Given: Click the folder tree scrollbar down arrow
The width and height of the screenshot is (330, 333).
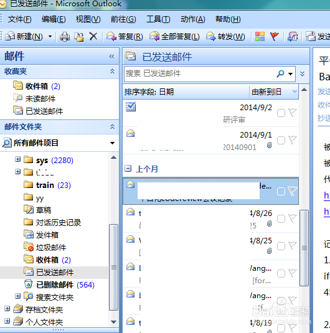Looking at the screenshot, I should [x=114, y=322].
